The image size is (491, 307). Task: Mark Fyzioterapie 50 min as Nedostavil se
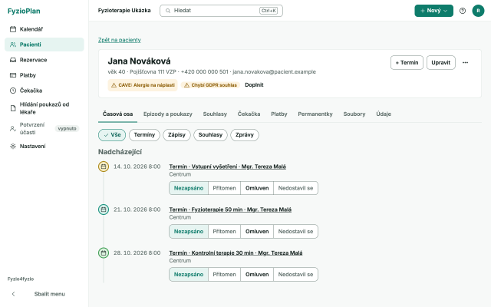coord(295,231)
